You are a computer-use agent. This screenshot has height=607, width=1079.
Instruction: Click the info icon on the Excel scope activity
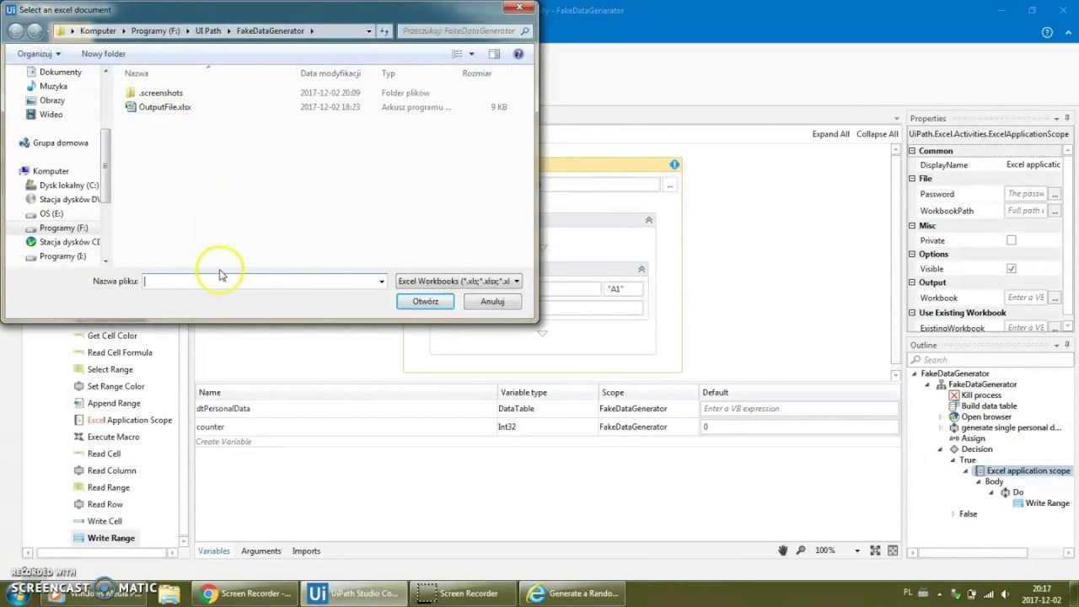[x=674, y=164]
